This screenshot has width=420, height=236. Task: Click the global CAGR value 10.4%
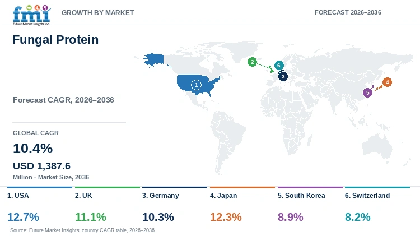[32, 149]
